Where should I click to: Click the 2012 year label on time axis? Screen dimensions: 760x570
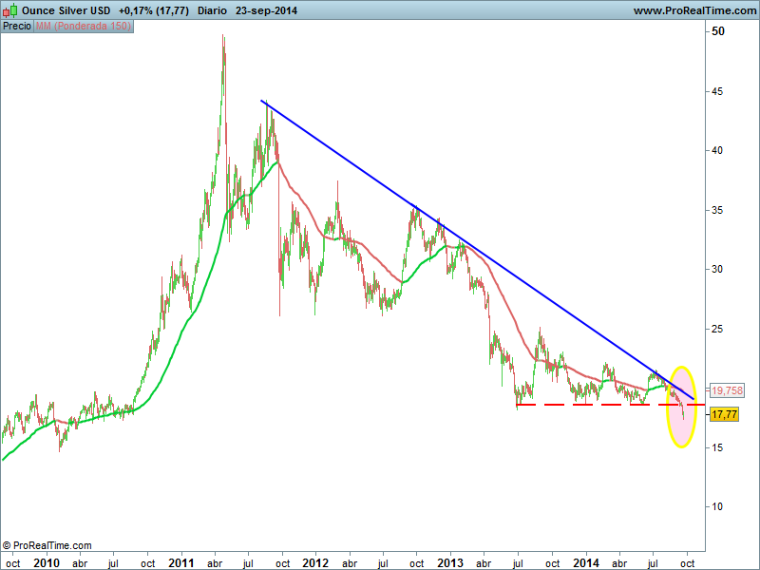click(x=315, y=563)
